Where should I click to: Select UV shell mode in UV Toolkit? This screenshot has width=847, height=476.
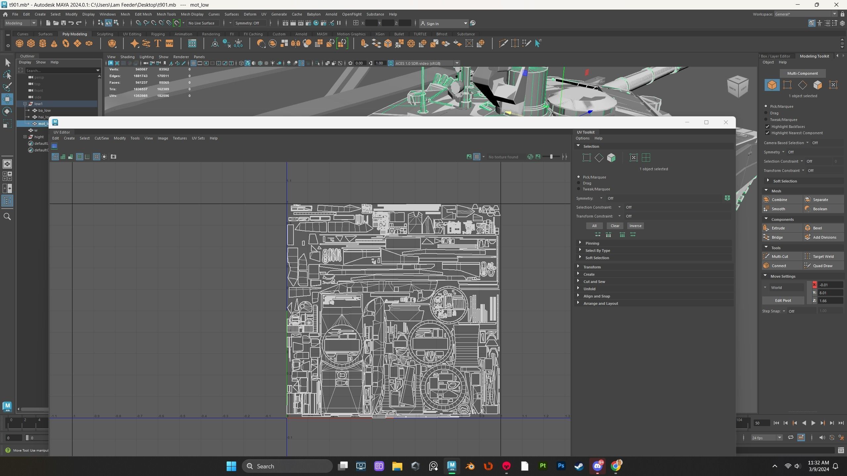click(x=646, y=158)
